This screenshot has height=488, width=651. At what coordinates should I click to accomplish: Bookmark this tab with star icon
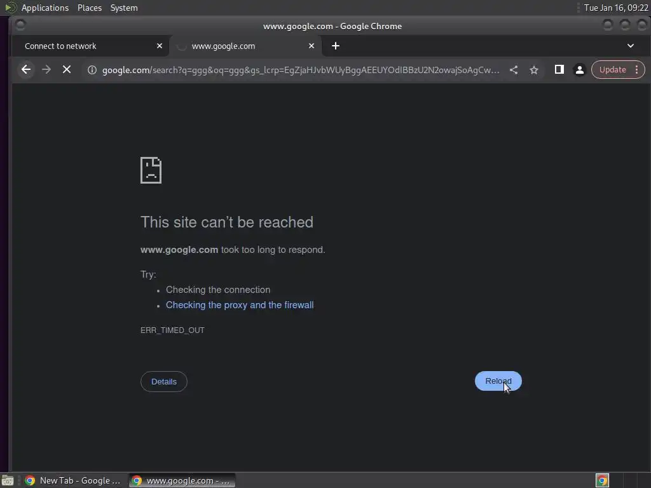[534, 70]
